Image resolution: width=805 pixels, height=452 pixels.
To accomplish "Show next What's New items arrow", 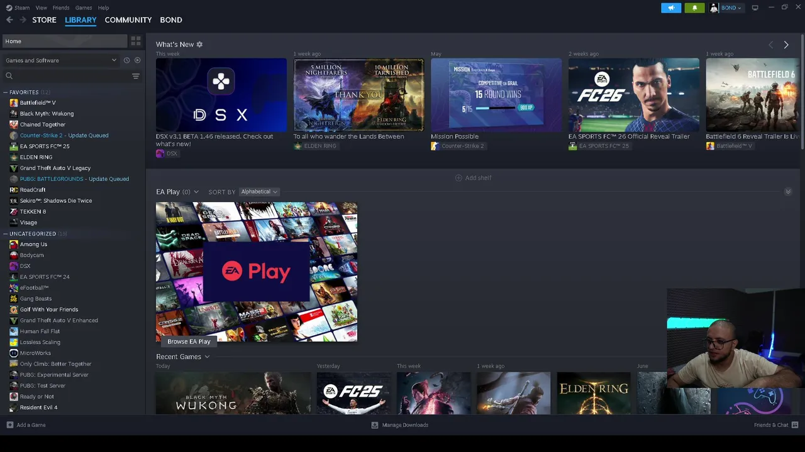I will 786,45.
